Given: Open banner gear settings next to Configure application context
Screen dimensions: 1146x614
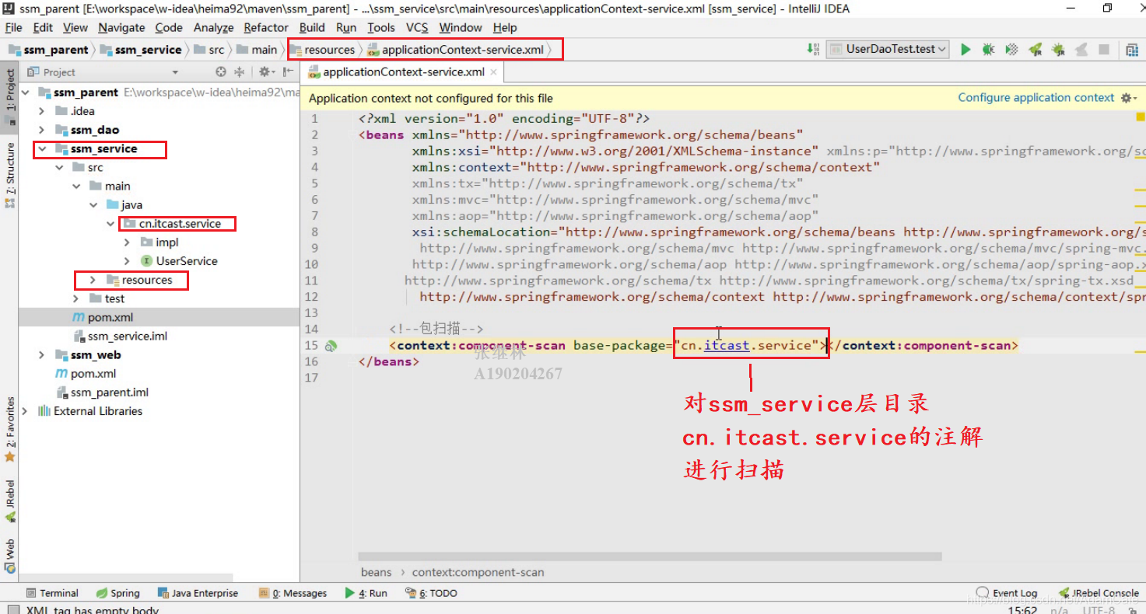Looking at the screenshot, I should click(x=1127, y=98).
